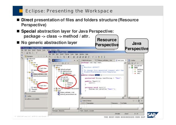Close the Packages view with its X
This screenshot has height=125, width=176.
point(77,61)
